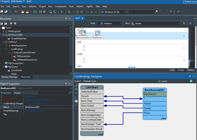Edit the Name property value field

pos(48,107)
